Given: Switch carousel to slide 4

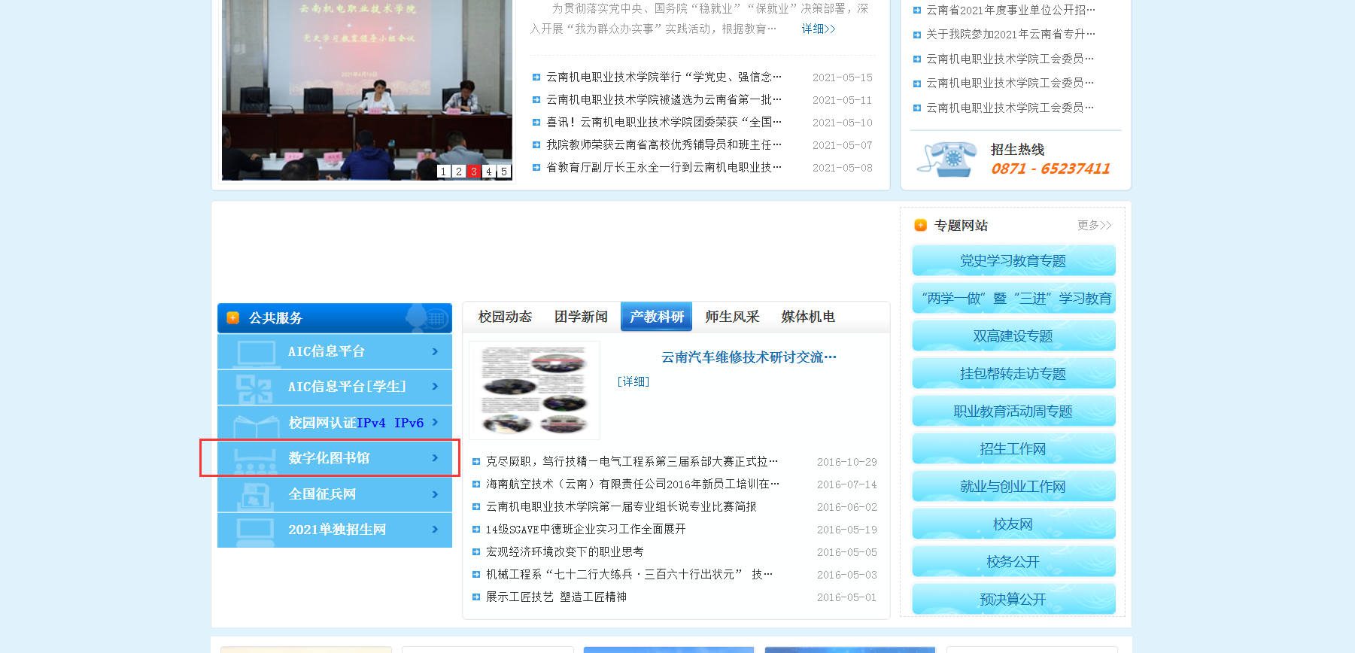Looking at the screenshot, I should [489, 172].
